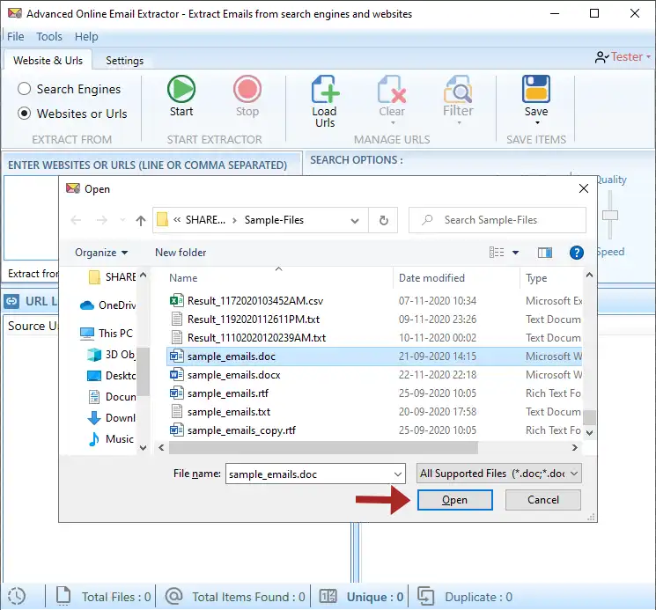Open 3D Objects folder in sidebar
Viewport: 656px width, 610px height.
(111, 355)
